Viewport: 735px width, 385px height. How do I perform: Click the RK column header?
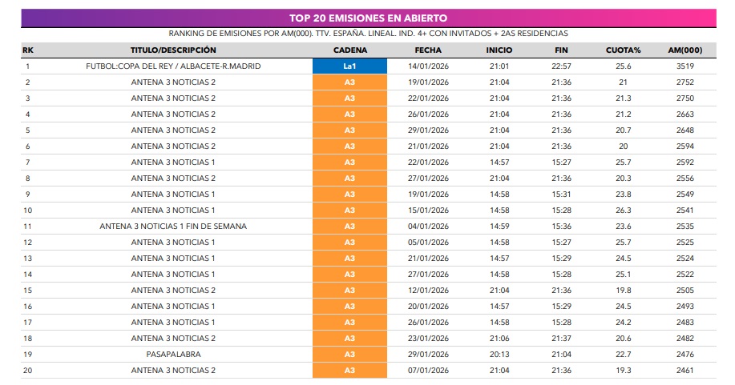click(28, 50)
